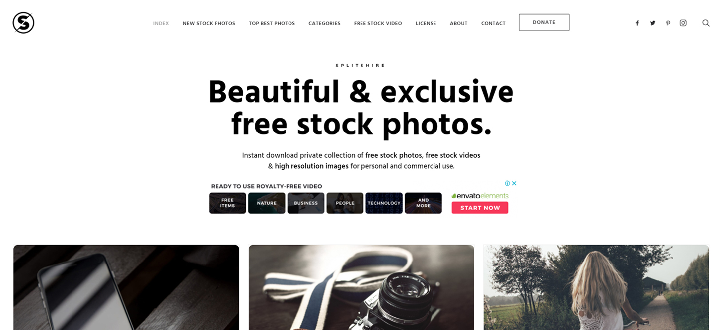Open the Facebook social icon
The height and width of the screenshot is (330, 723).
point(637,23)
